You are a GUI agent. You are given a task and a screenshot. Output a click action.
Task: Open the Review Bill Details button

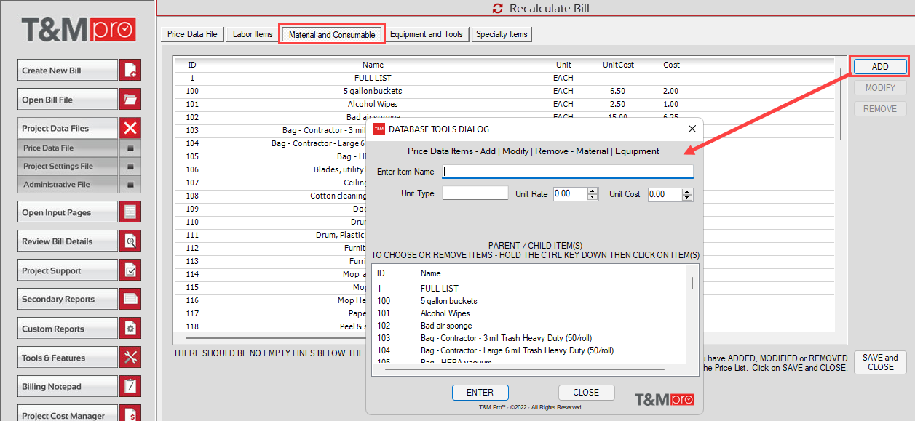click(68, 241)
